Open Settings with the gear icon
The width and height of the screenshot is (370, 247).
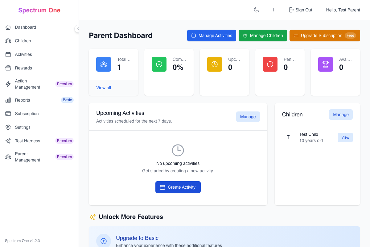[8, 127]
